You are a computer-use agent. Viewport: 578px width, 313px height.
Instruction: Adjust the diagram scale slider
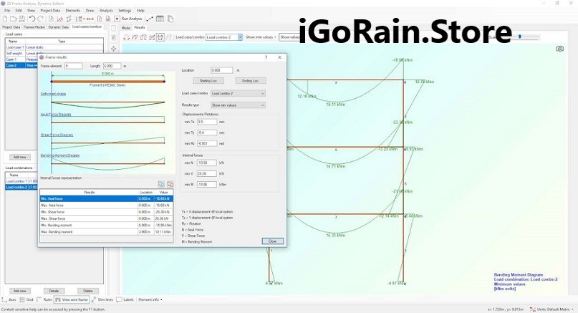coord(519,36)
